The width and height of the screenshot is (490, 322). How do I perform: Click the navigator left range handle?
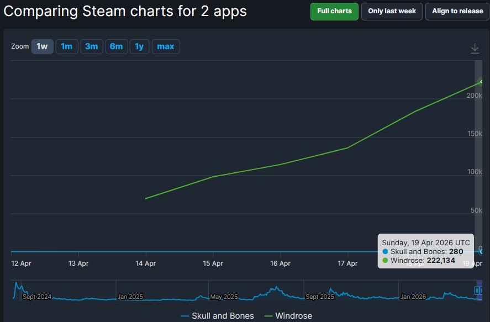tap(477, 291)
